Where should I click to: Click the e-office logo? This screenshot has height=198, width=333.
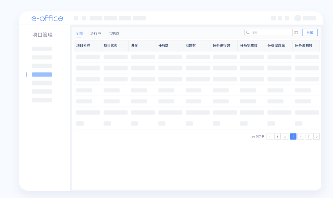(47, 18)
